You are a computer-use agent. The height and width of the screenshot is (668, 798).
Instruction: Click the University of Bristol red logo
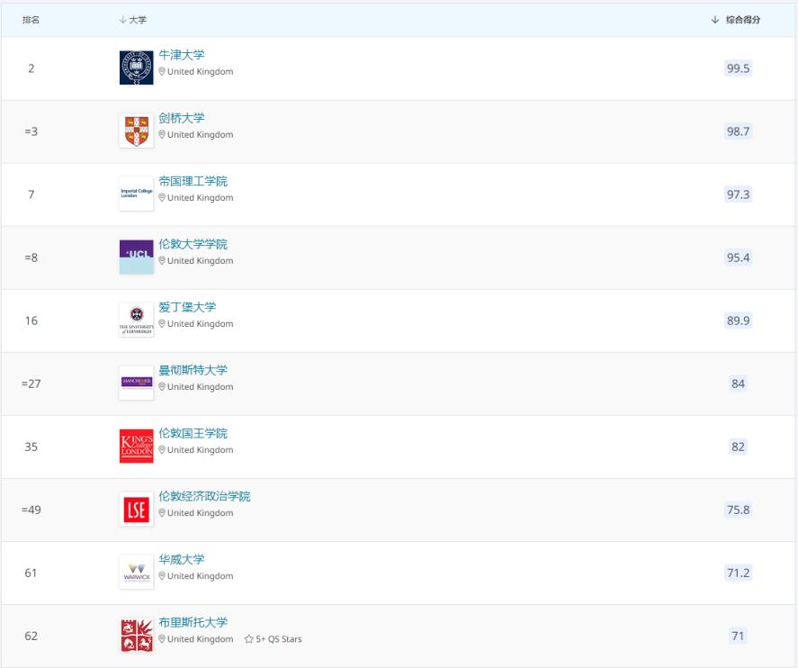click(137, 636)
